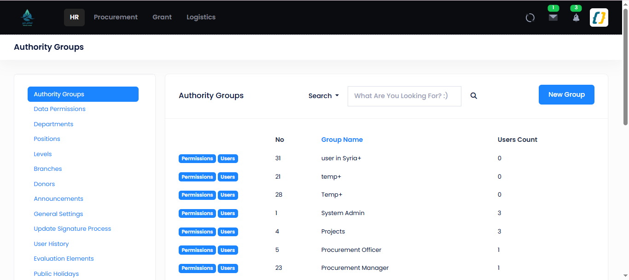Click group number 23 cell
The width and height of the screenshot is (629, 280).
pos(279,268)
